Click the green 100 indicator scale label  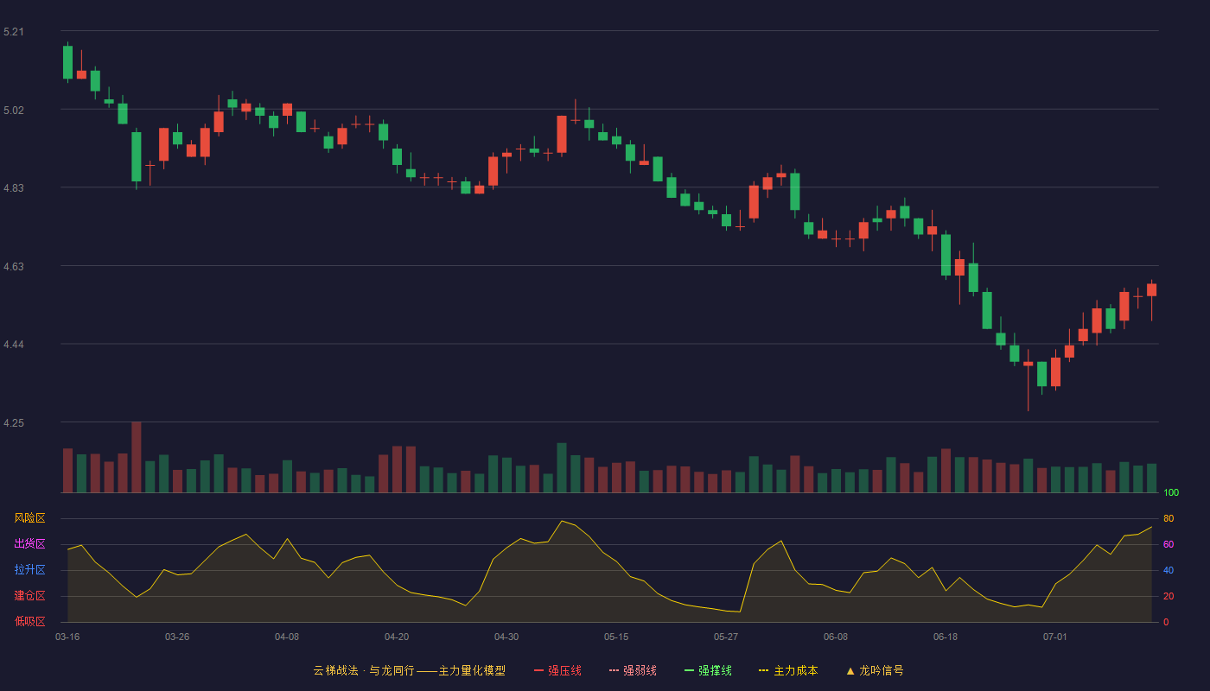1171,493
